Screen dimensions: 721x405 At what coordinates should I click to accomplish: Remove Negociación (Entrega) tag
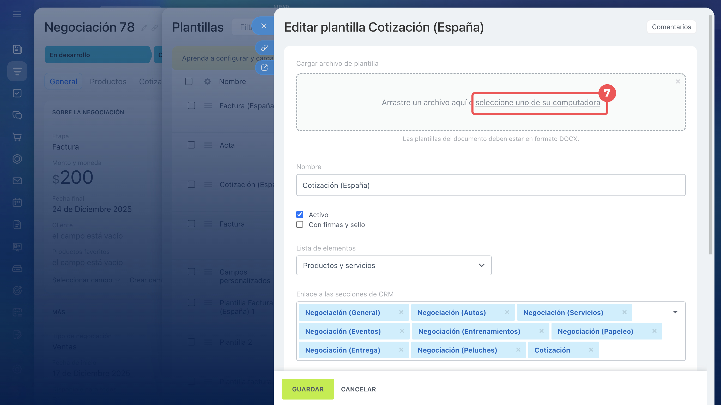tap(401, 350)
